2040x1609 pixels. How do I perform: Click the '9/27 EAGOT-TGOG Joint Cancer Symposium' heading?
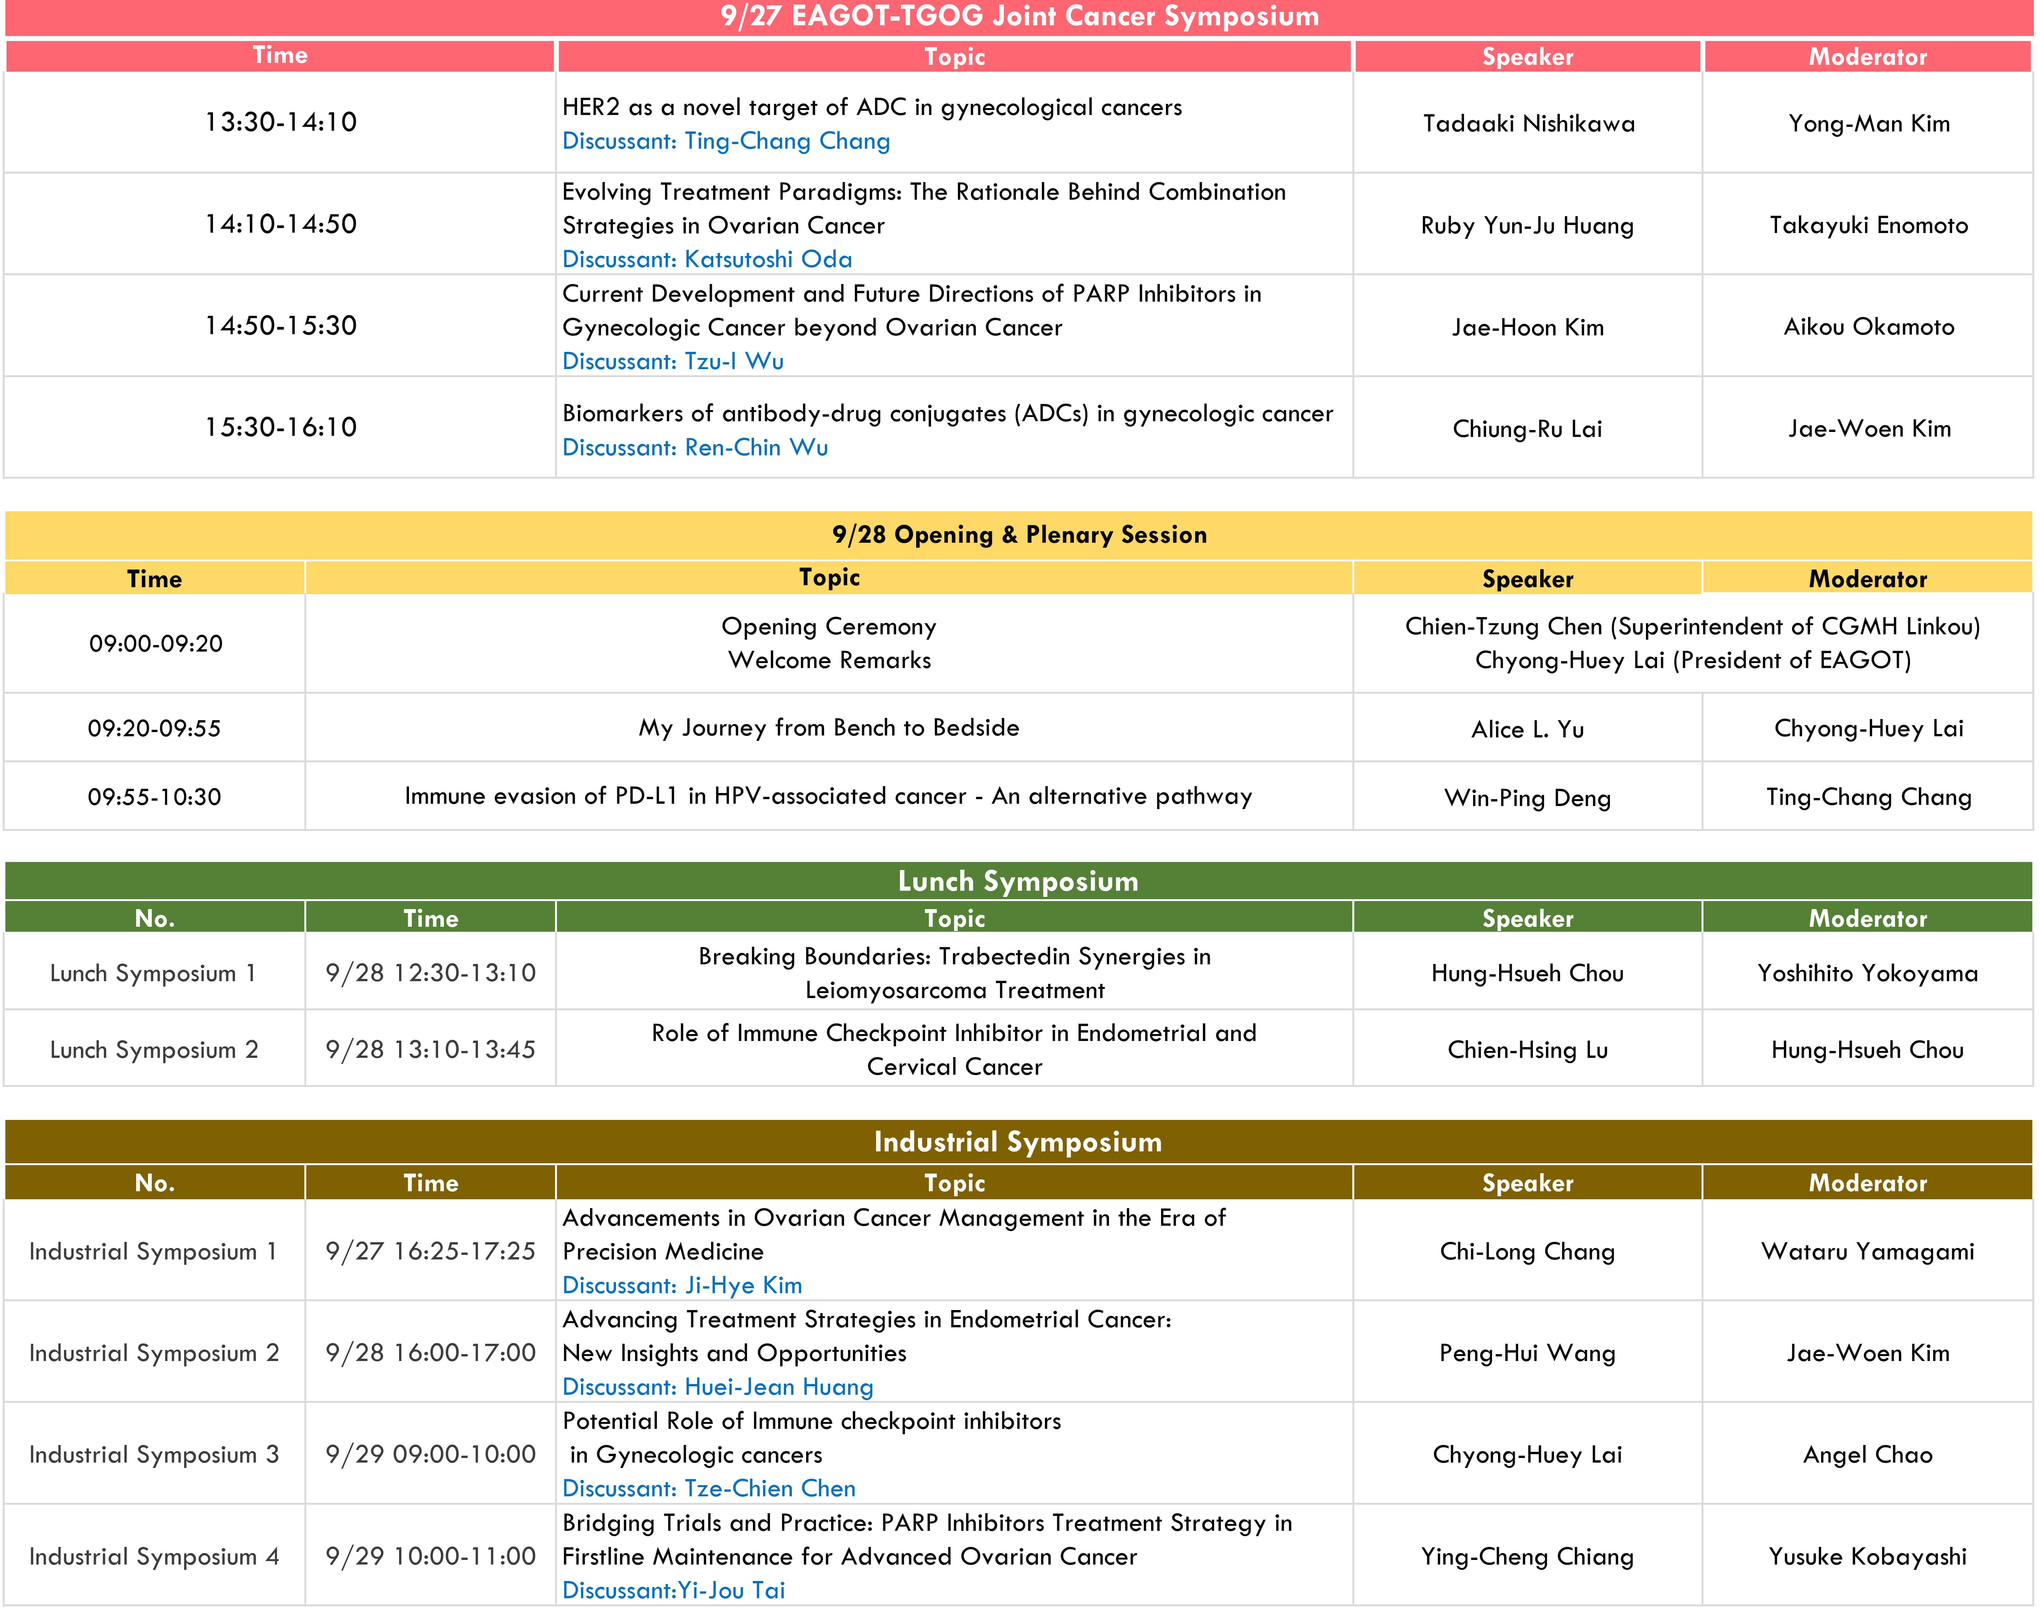click(x=1020, y=17)
